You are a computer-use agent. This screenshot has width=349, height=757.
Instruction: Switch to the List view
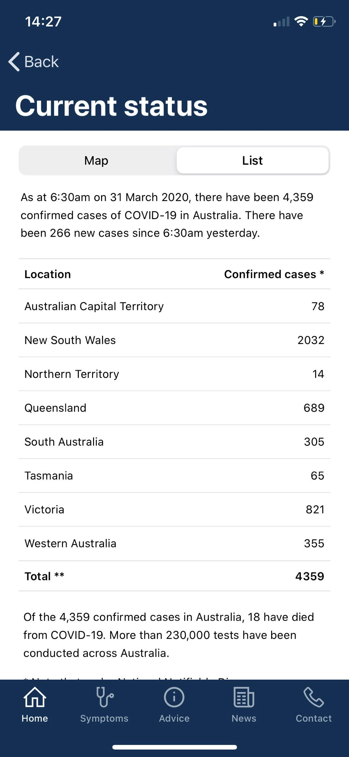pyautogui.click(x=252, y=161)
